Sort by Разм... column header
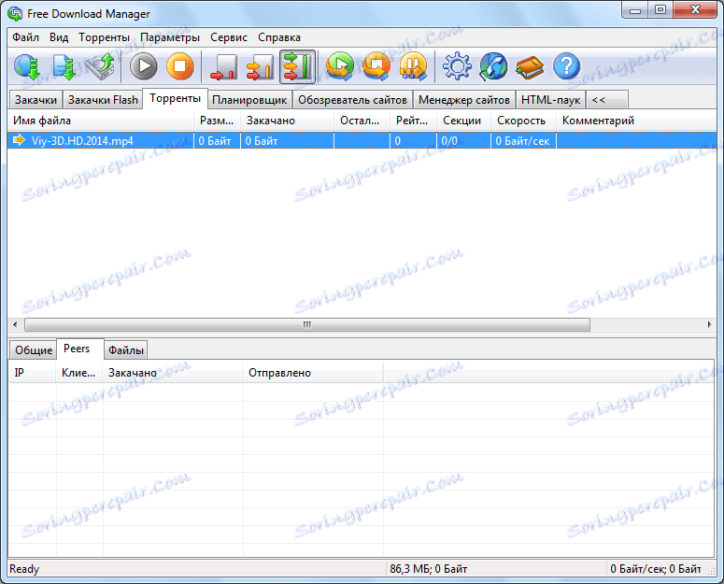The height and width of the screenshot is (584, 724). [x=217, y=121]
